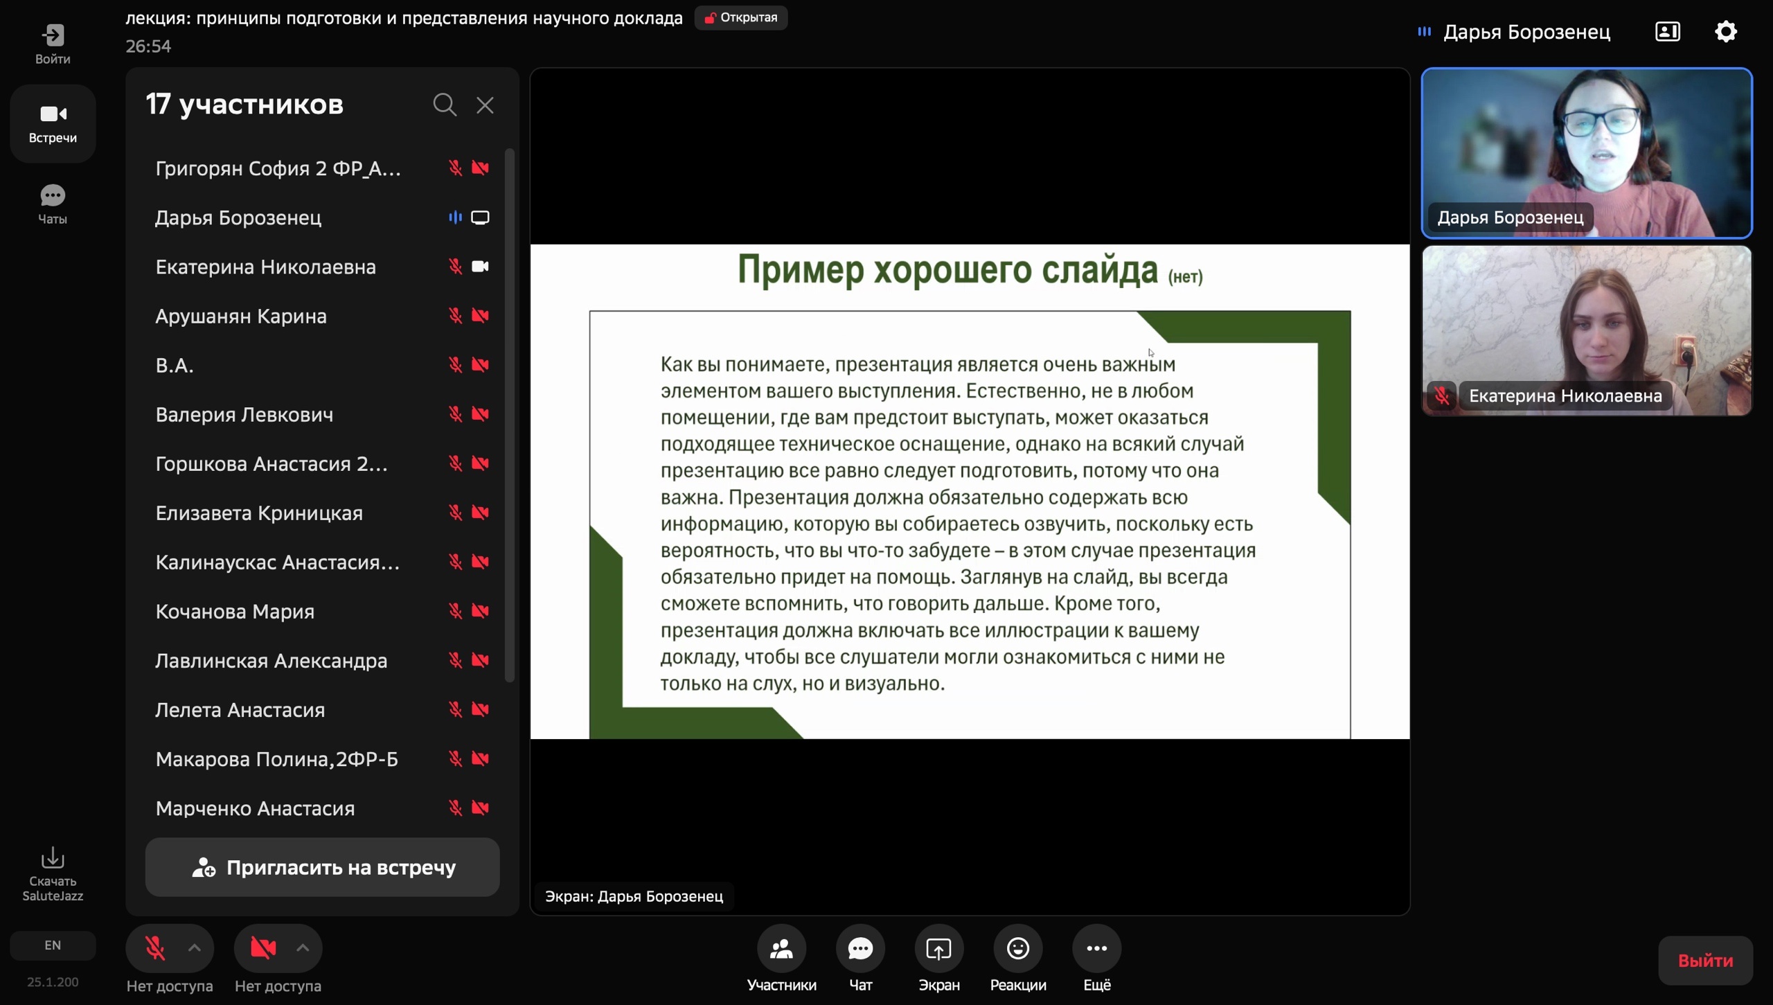Switch interface language with EN button

pyautogui.click(x=53, y=945)
